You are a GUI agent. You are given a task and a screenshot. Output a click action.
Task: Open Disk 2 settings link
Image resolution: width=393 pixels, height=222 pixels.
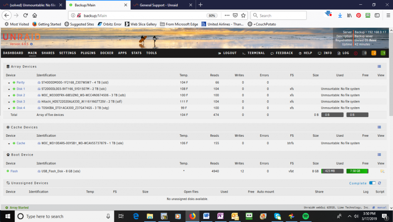[21, 95]
